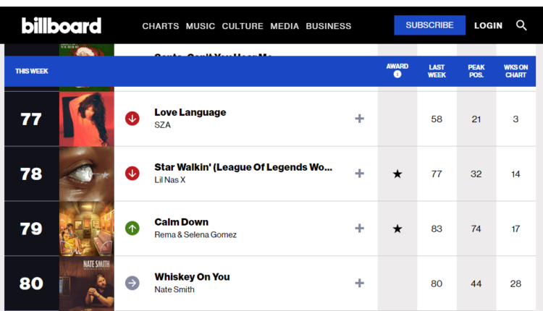
Task: Open the Calm Down song title
Action: pos(181,222)
